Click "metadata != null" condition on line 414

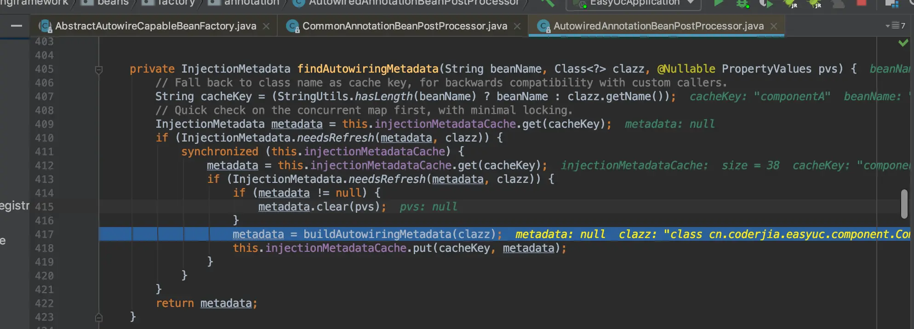point(309,193)
